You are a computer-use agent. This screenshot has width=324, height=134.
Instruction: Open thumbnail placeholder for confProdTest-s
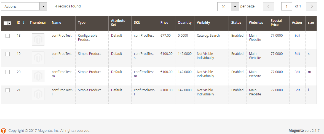[x=38, y=58]
